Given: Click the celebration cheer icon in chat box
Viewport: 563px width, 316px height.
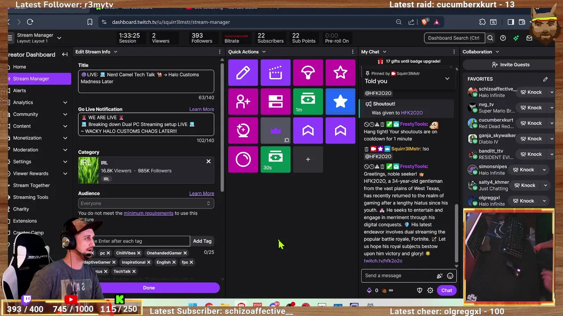Looking at the screenshot, I should coord(439,276).
